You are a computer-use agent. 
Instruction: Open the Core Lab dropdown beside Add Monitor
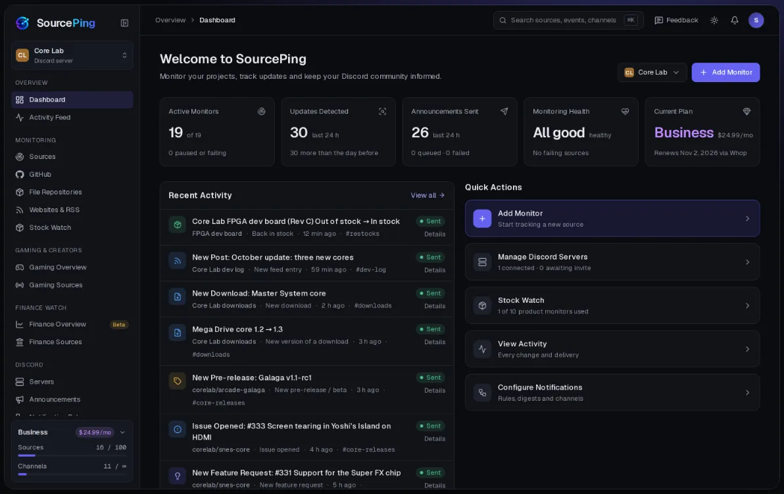pos(652,72)
